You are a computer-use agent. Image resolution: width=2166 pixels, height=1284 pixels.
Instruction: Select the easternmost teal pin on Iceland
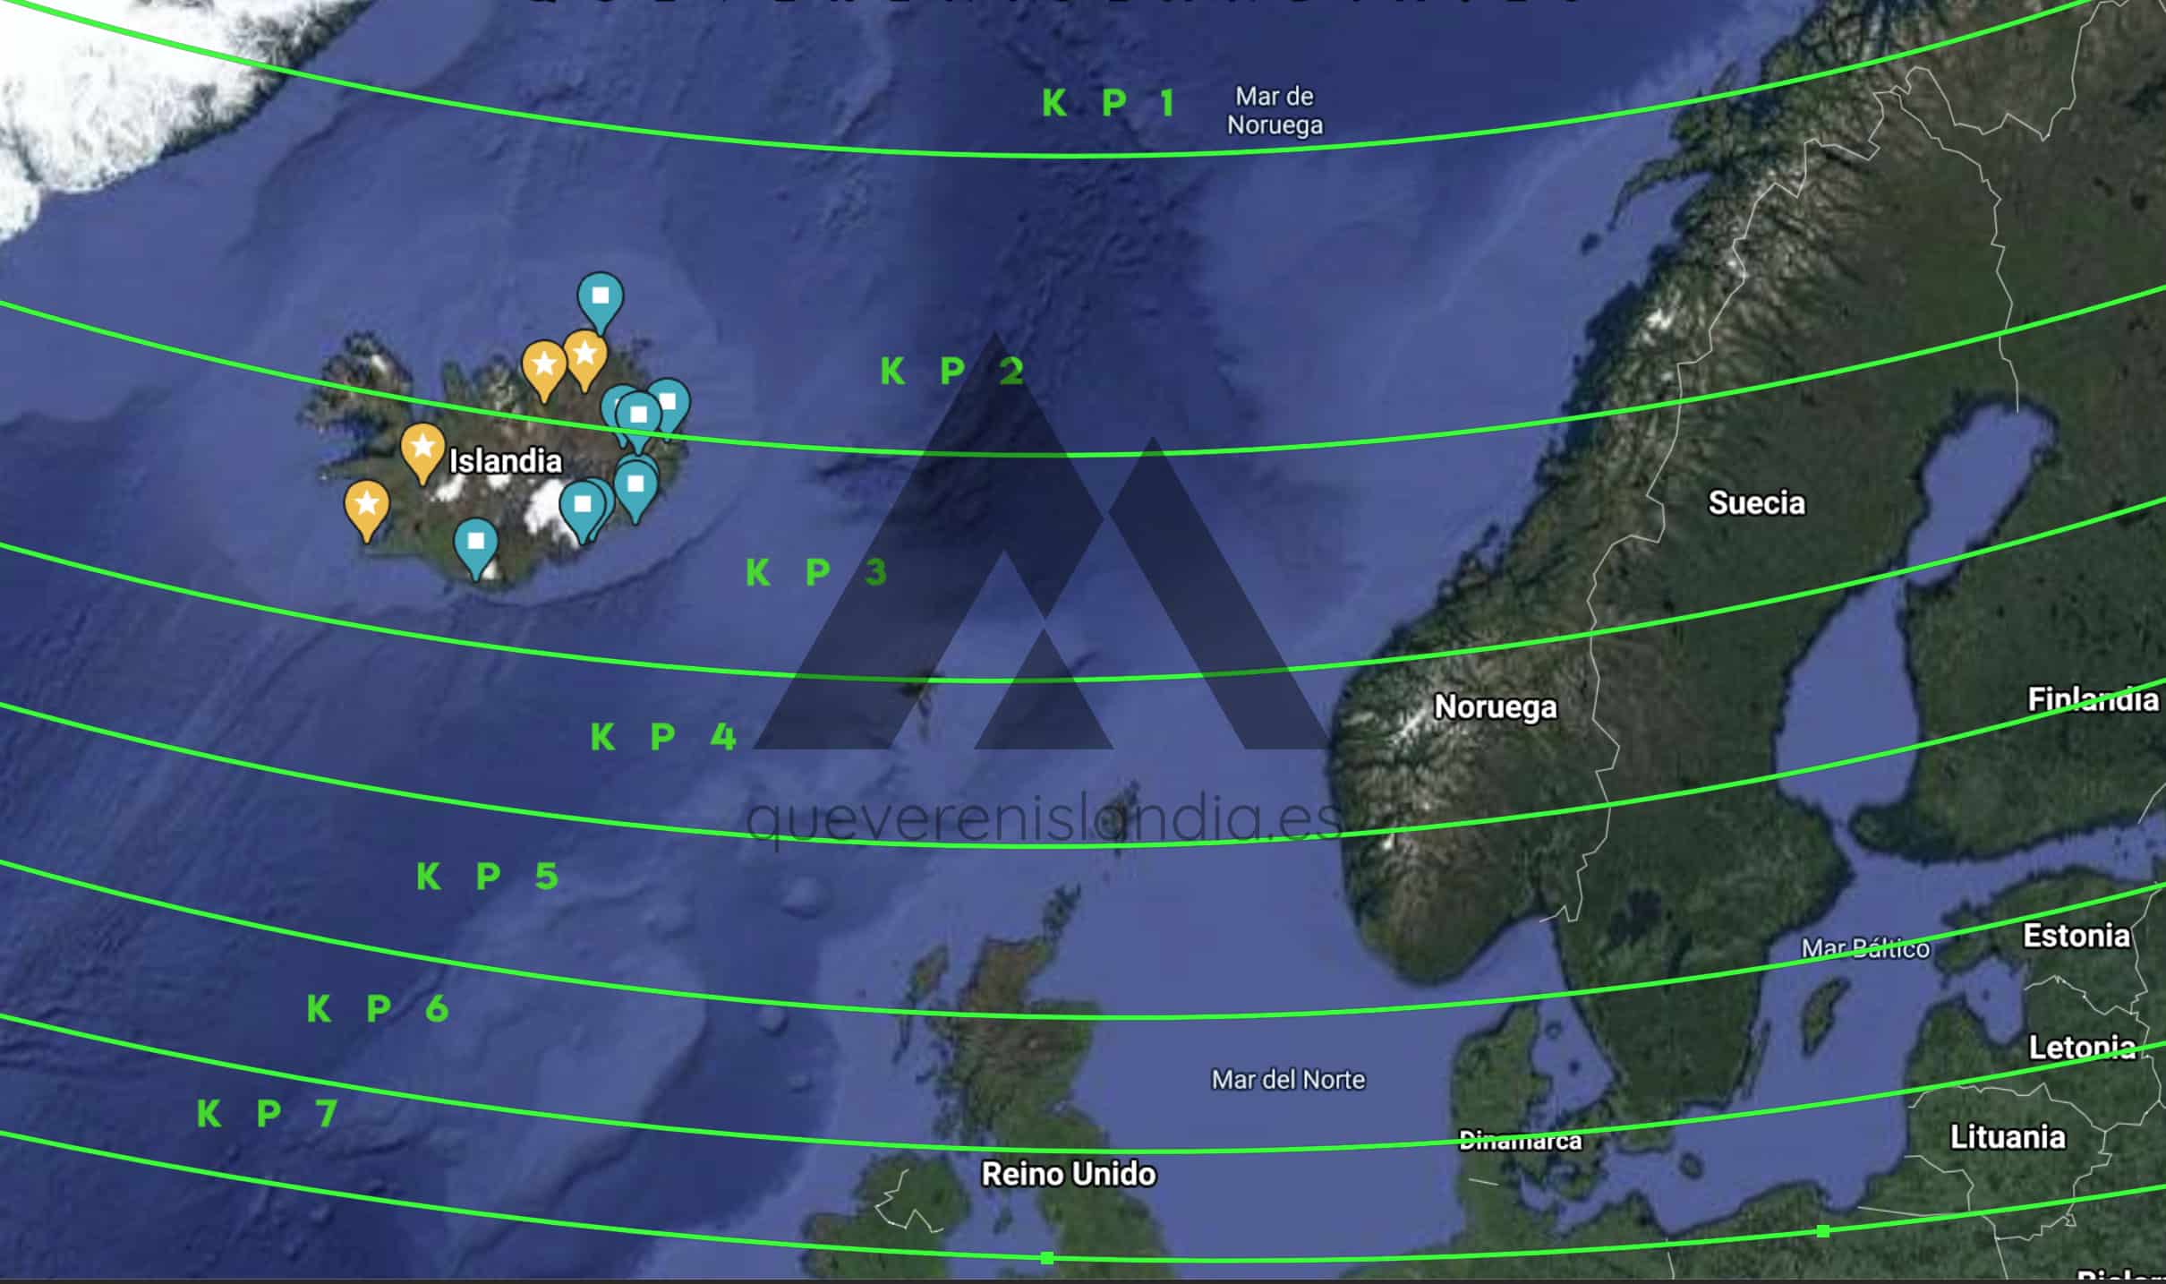coord(669,403)
